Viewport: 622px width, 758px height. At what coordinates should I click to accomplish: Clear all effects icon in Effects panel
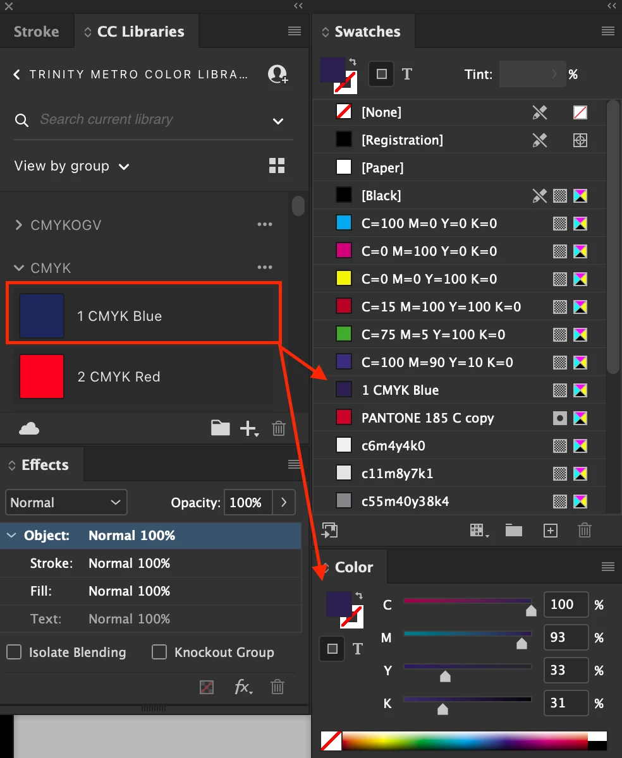coord(206,687)
